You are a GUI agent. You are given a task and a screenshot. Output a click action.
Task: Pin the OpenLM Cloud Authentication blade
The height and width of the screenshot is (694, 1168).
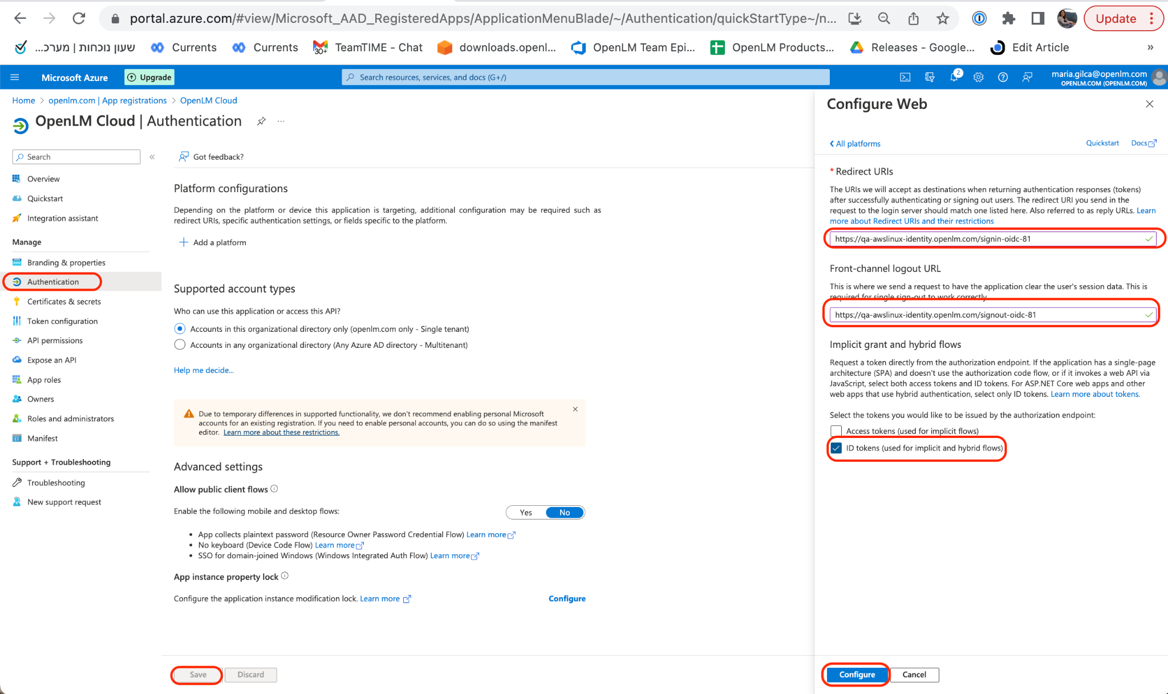coord(261,121)
